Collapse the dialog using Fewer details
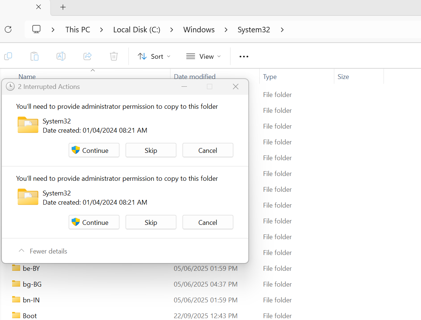The height and width of the screenshot is (320, 421). coord(43,251)
